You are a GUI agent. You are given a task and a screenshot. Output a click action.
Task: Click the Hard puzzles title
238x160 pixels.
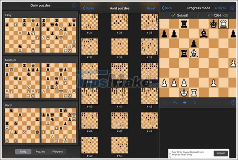[x=120, y=8]
